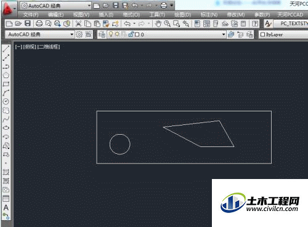Open the 视图(V) menu
Image resolution: width=308 pixels, height=227 pixels.
point(81,15)
